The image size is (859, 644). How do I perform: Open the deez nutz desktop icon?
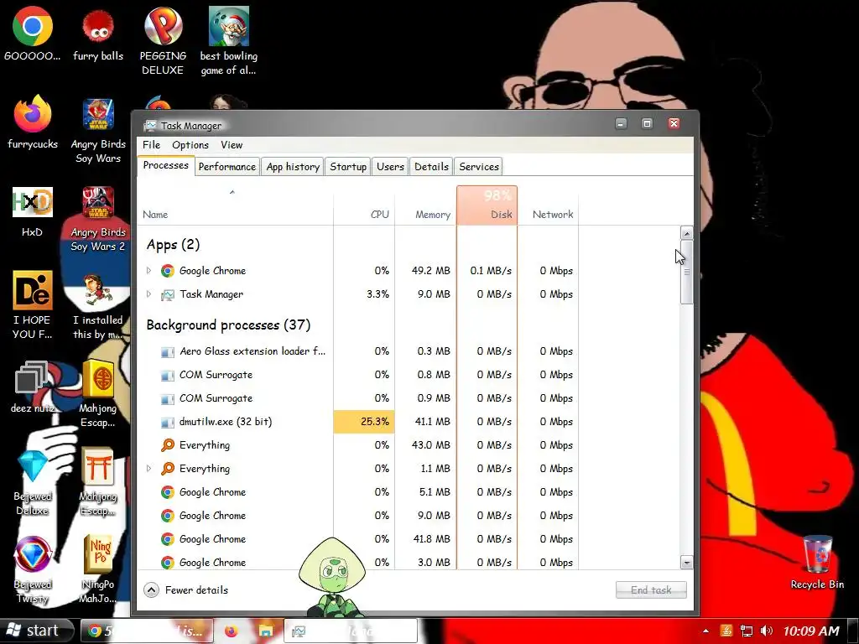(33, 387)
